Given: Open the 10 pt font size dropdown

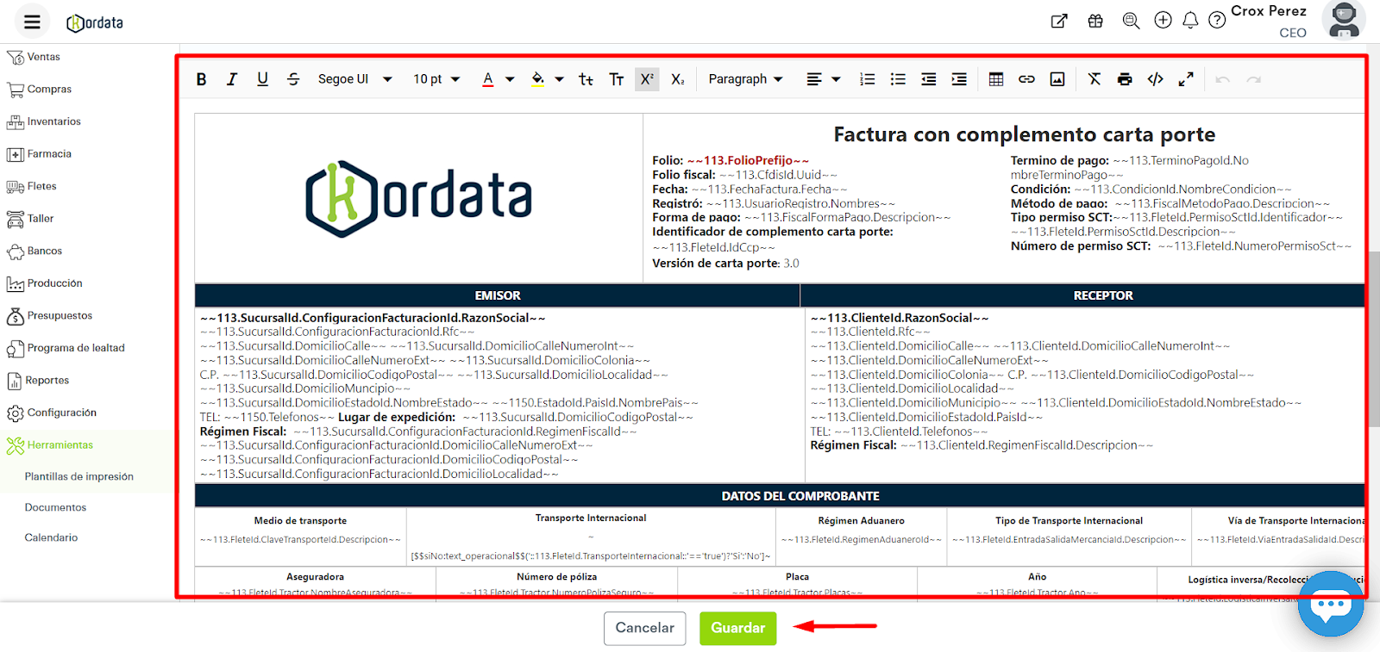Looking at the screenshot, I should click(x=436, y=79).
